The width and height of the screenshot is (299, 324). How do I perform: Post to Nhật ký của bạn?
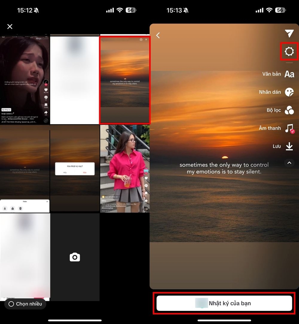click(224, 303)
